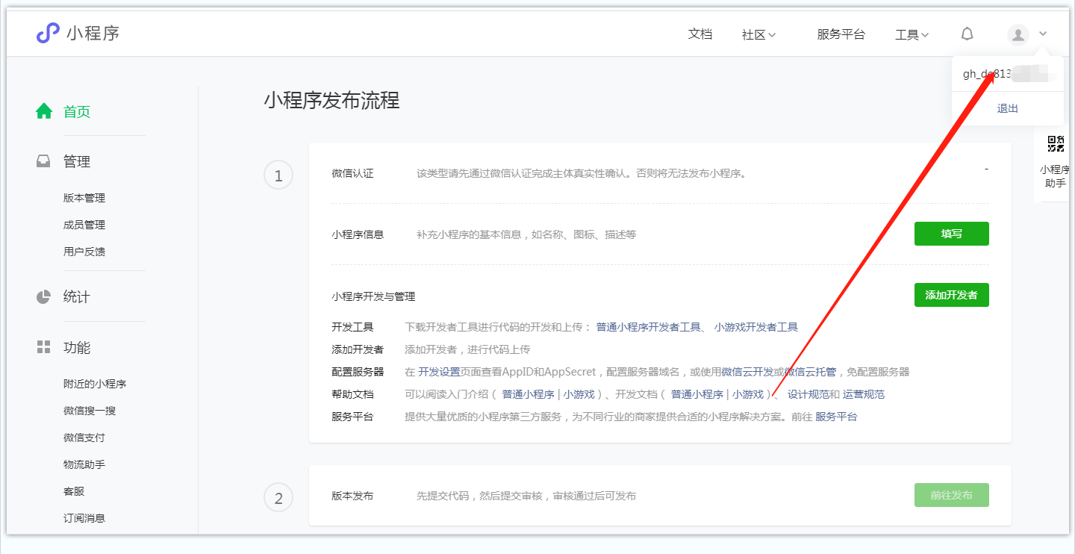Expand the 工具 dropdown menu

point(912,34)
